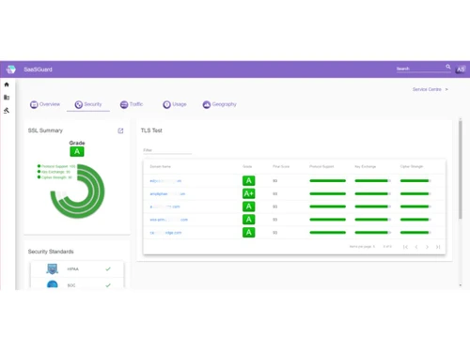Go to first page of TLS table
This screenshot has height=352, width=470.
tap(405, 247)
